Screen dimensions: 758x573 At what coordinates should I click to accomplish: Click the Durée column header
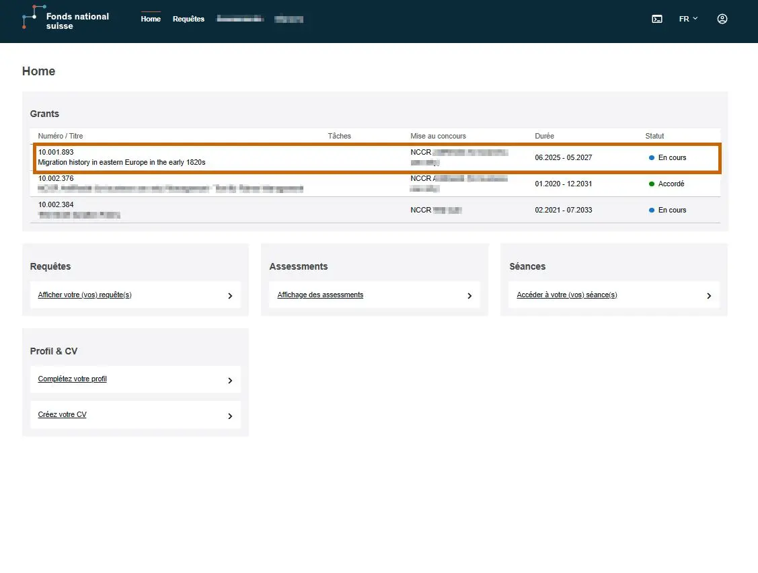tap(544, 136)
